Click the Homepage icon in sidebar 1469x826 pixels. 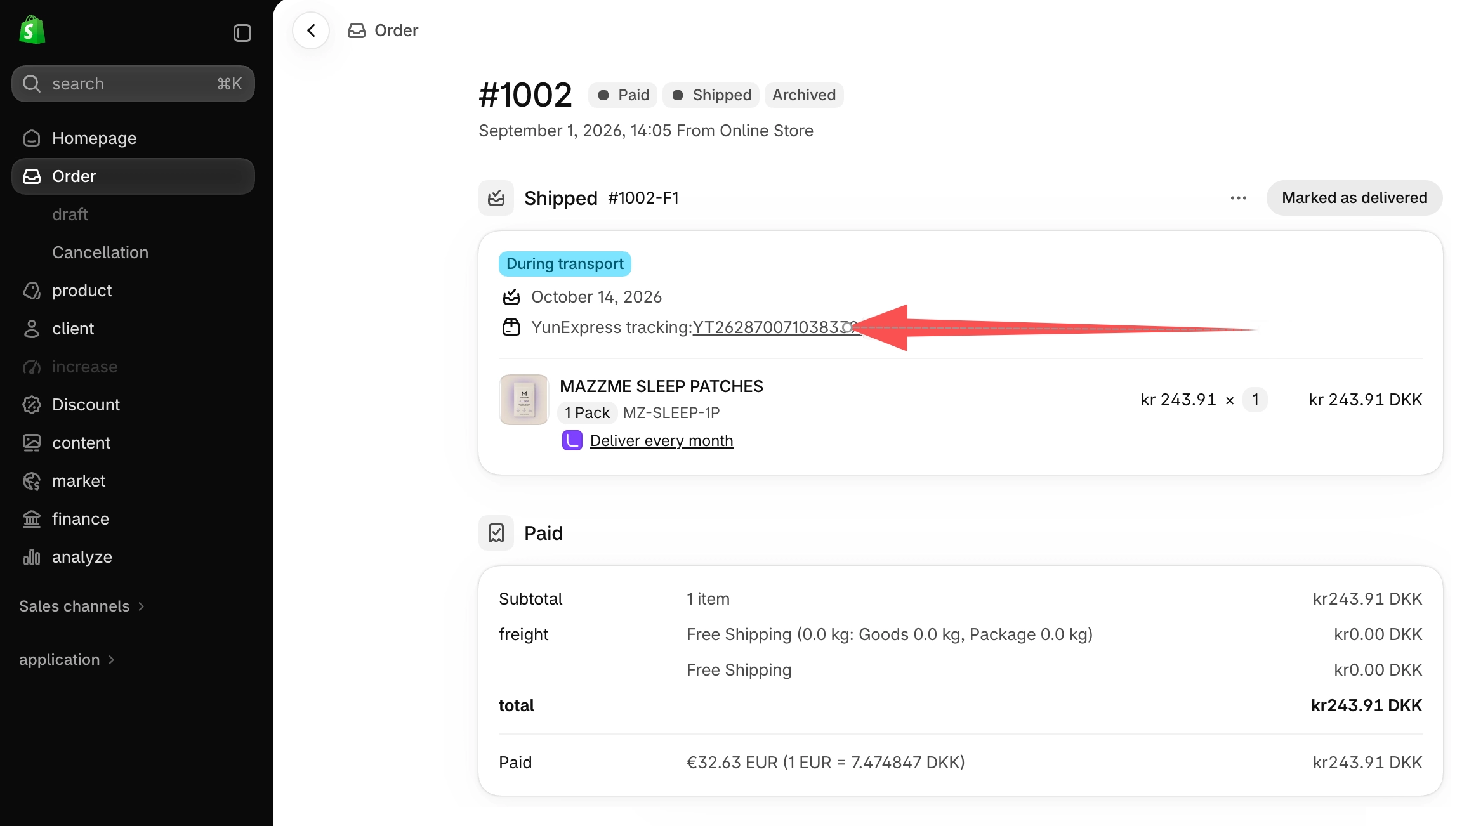[x=32, y=138]
